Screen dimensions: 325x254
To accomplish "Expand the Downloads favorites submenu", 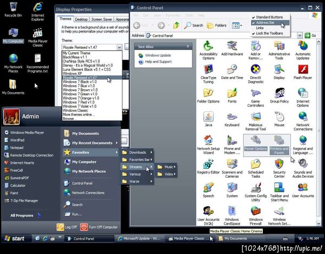I will (137, 153).
